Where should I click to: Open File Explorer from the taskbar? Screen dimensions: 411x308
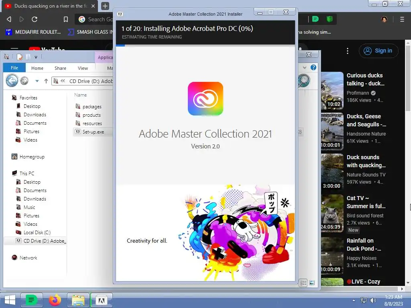[78, 300]
